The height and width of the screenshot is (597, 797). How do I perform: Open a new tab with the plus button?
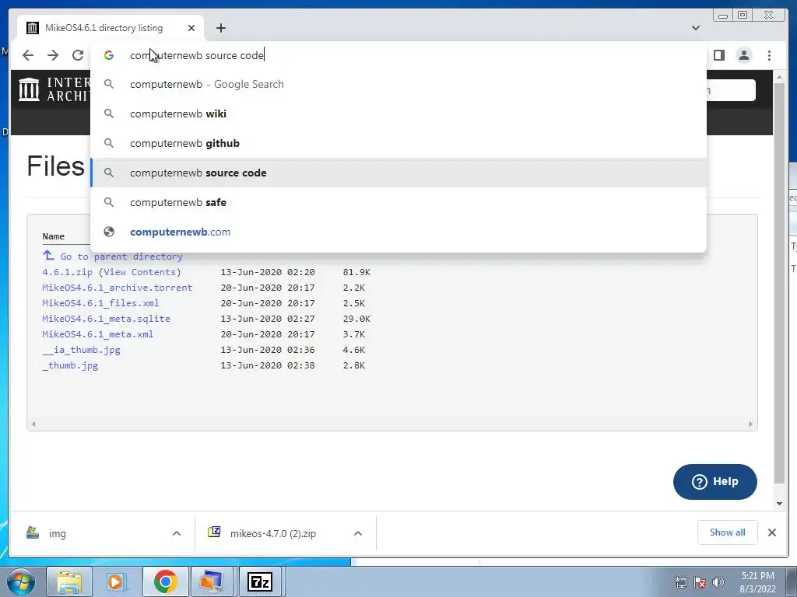(220, 28)
